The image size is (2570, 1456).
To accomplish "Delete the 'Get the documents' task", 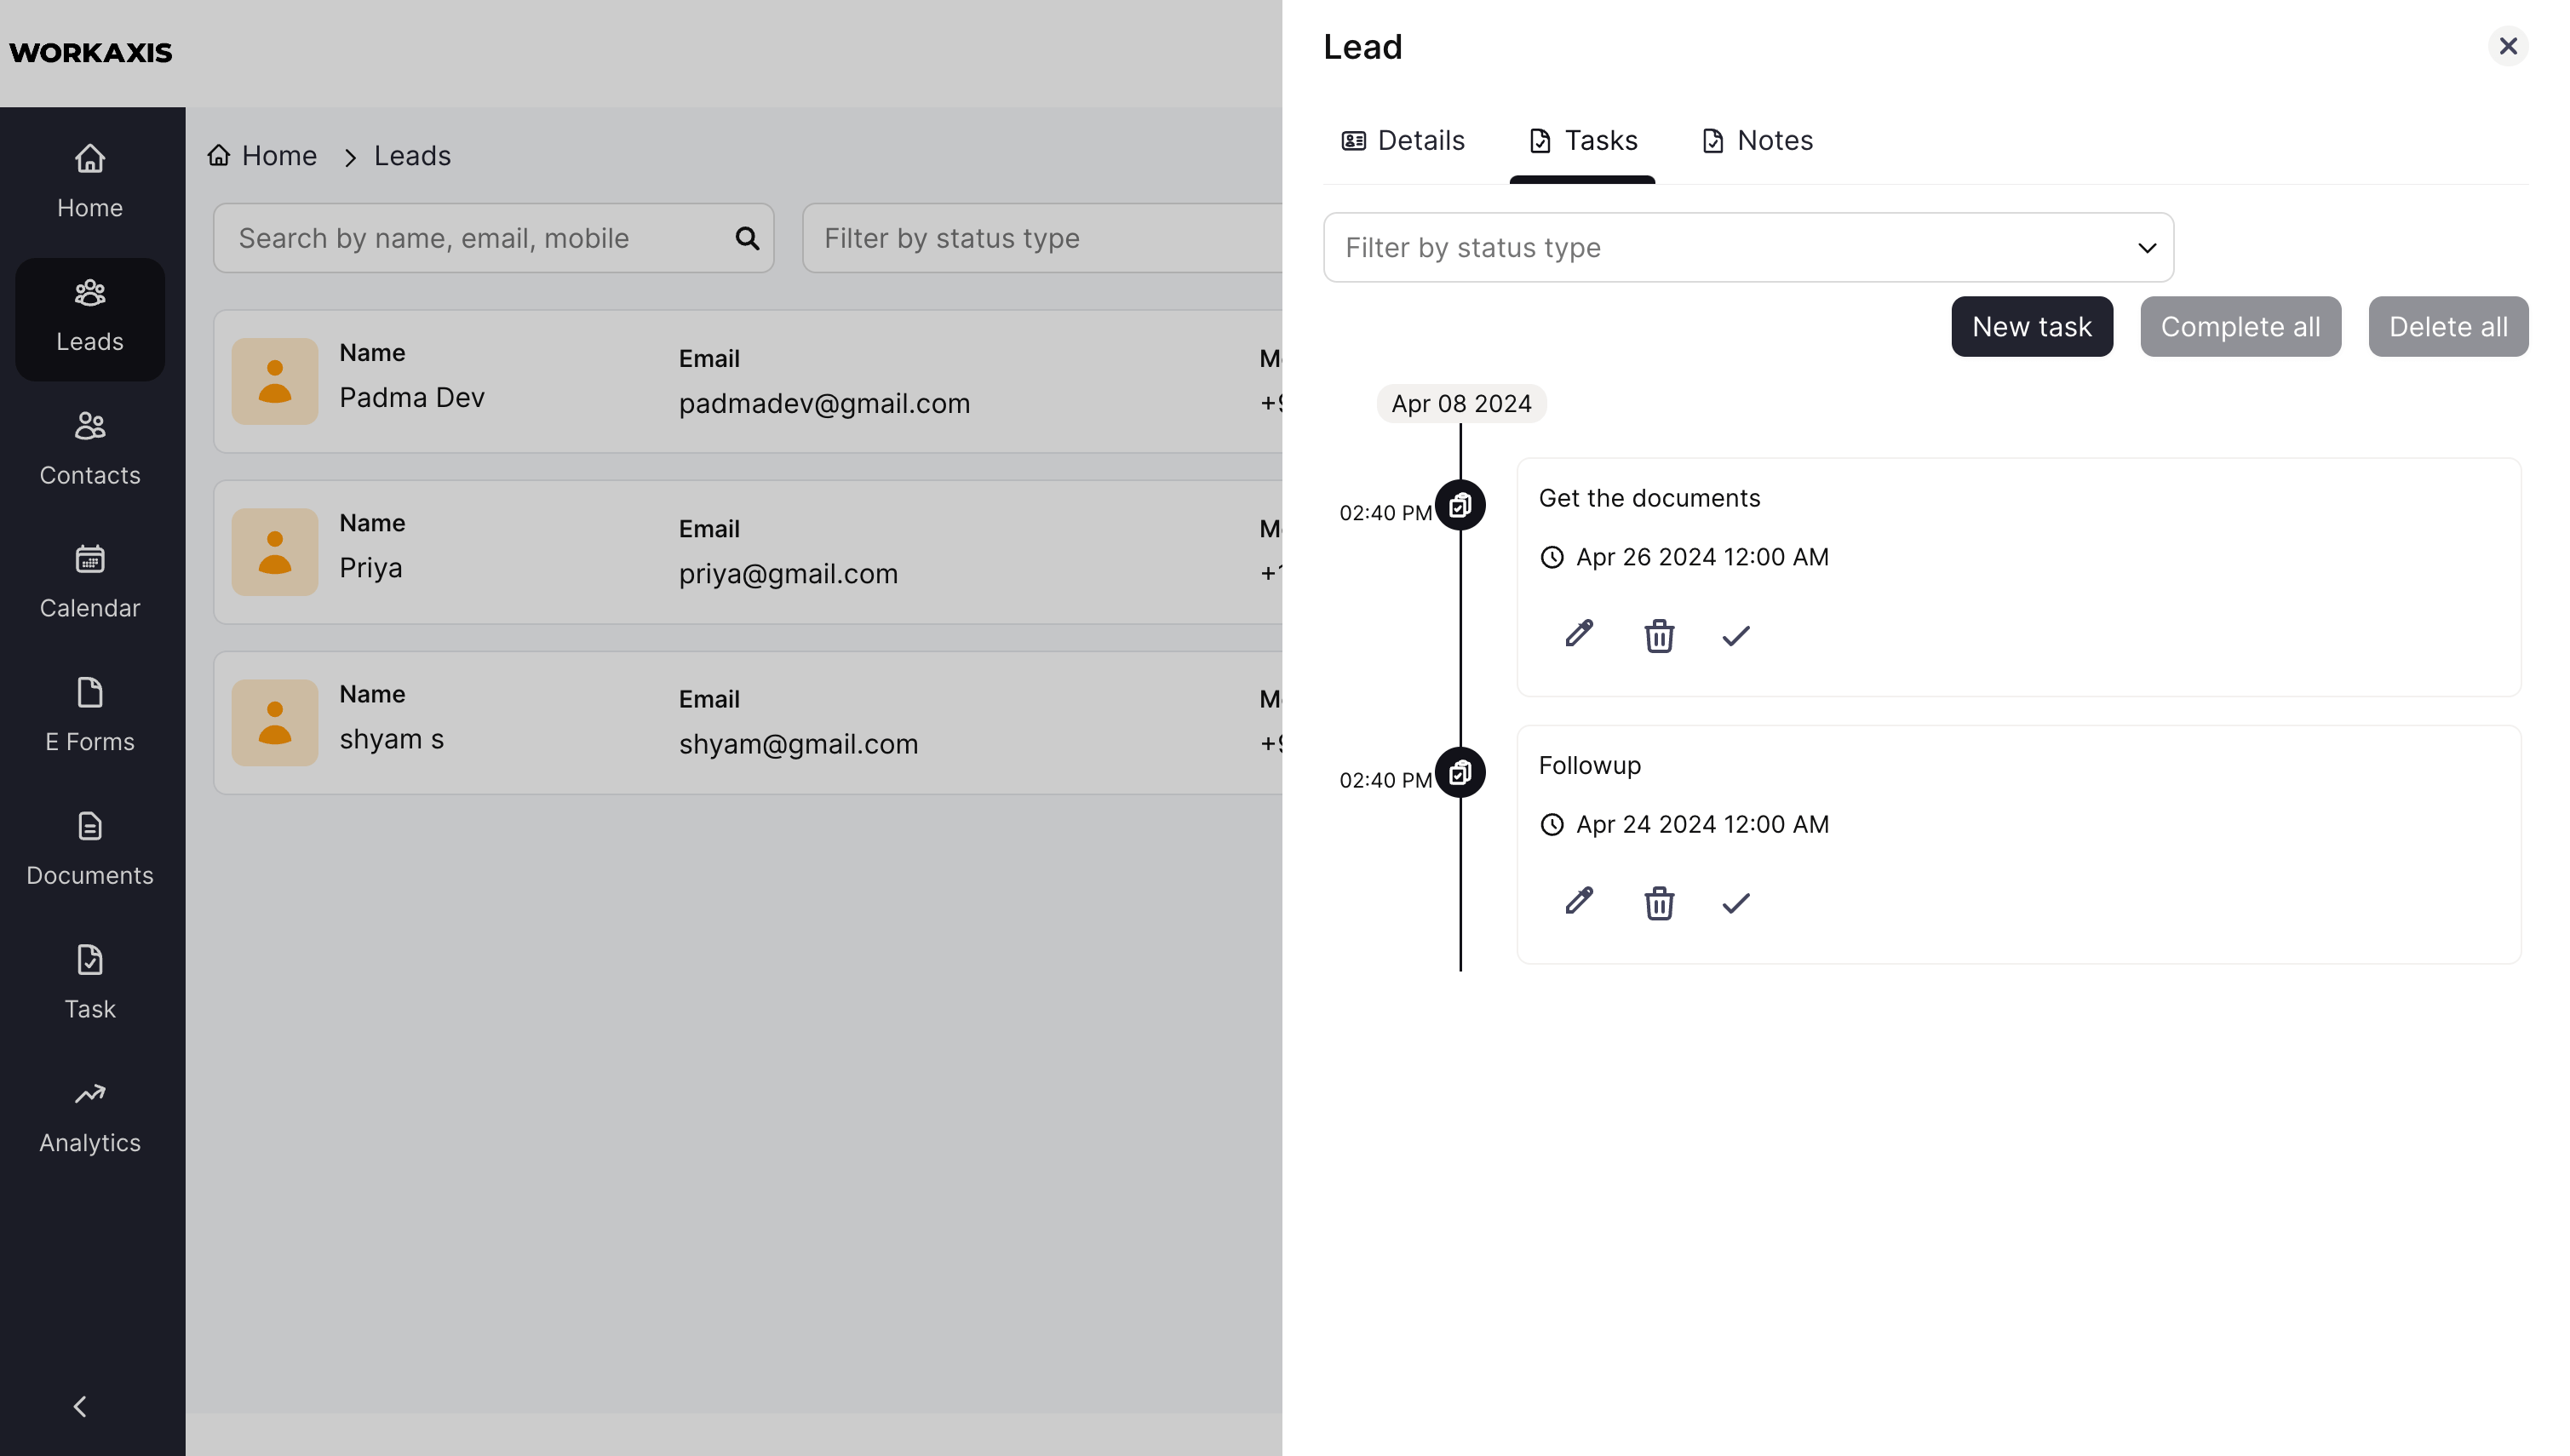I will pyautogui.click(x=1659, y=636).
